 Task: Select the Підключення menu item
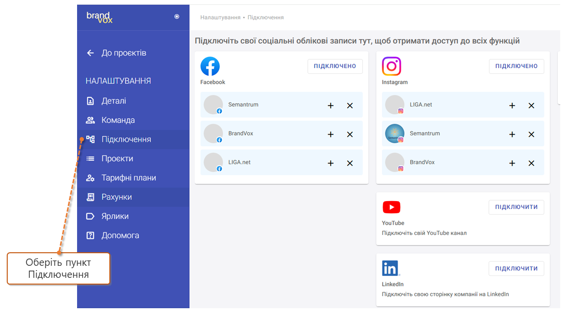tap(133, 139)
